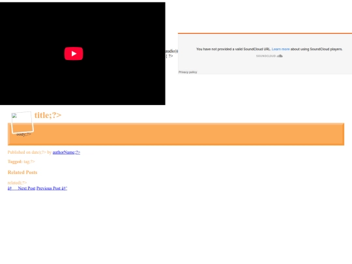Viewport: 352px width, 264px height.
Task: Click the SoundCloud invalid URL message
Action: (x=269, y=49)
